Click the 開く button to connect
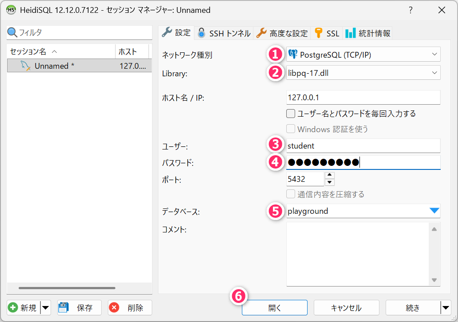The height and width of the screenshot is (322, 458). pos(275,308)
